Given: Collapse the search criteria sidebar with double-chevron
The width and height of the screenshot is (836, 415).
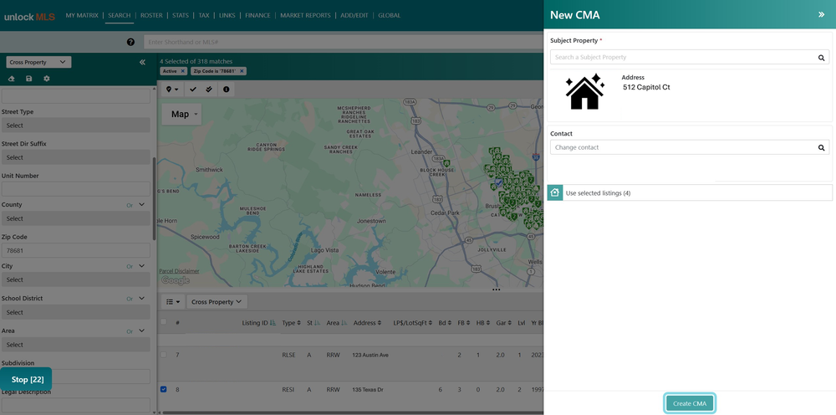Looking at the screenshot, I should [x=142, y=63].
